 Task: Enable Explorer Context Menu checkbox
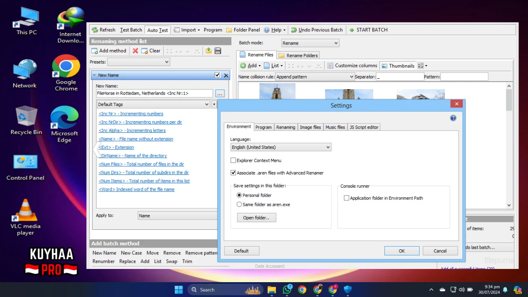[233, 160]
